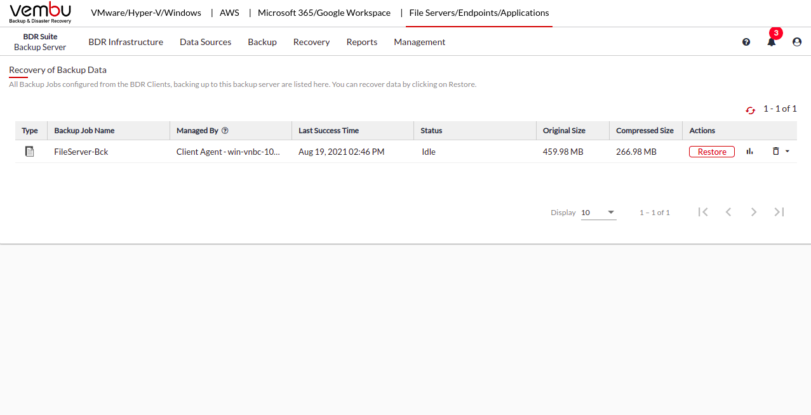Image resolution: width=811 pixels, height=415 pixels.
Task: Select File Servers/Endpoints/Applications tab
Action: (x=479, y=13)
